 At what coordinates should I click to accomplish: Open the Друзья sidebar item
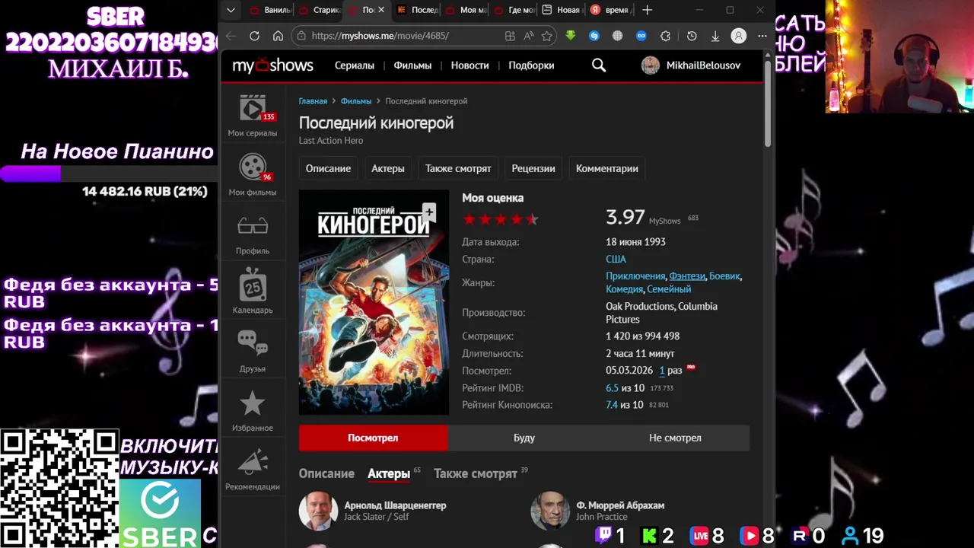[x=253, y=352]
